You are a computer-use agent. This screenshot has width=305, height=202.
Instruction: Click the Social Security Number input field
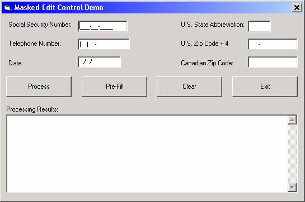coord(102,26)
